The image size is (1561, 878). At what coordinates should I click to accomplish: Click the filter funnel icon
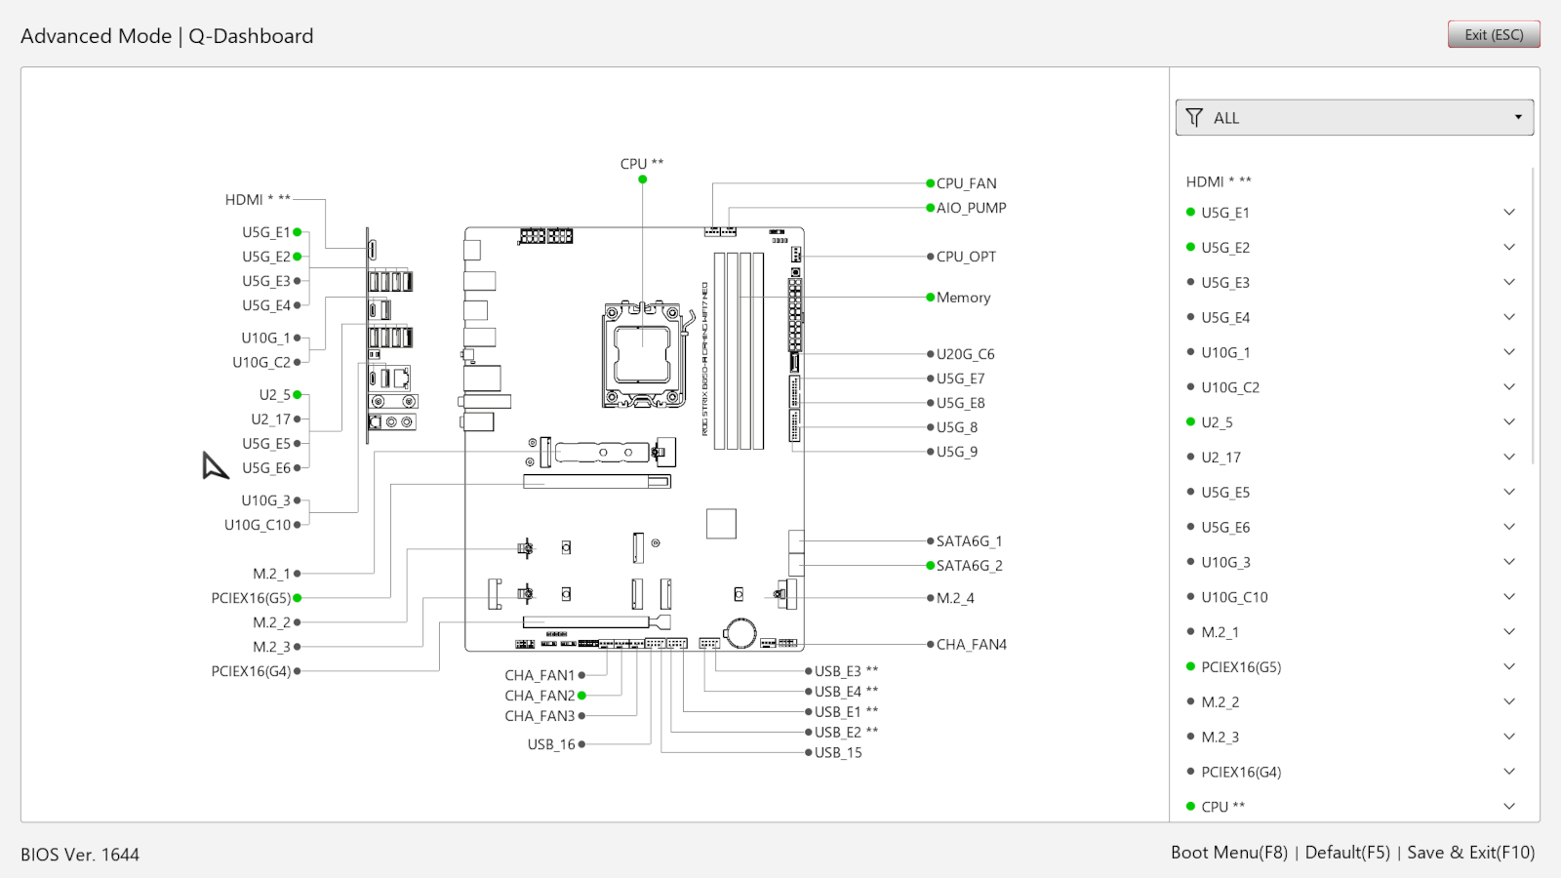tap(1194, 118)
